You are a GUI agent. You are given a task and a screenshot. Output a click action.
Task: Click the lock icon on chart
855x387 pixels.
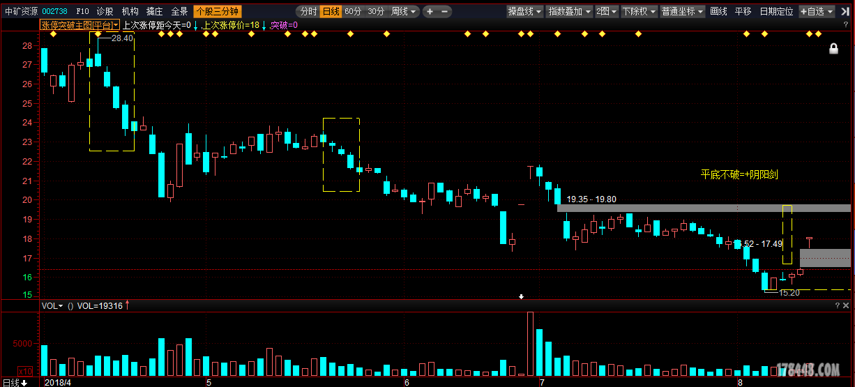[833, 48]
